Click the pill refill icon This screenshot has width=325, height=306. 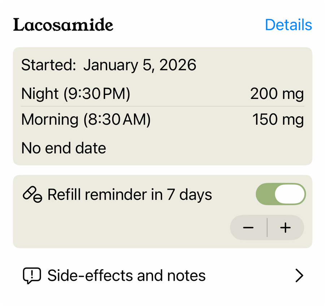pos(32,195)
